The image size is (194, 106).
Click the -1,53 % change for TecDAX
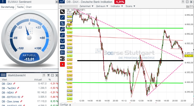[x=54, y=88]
